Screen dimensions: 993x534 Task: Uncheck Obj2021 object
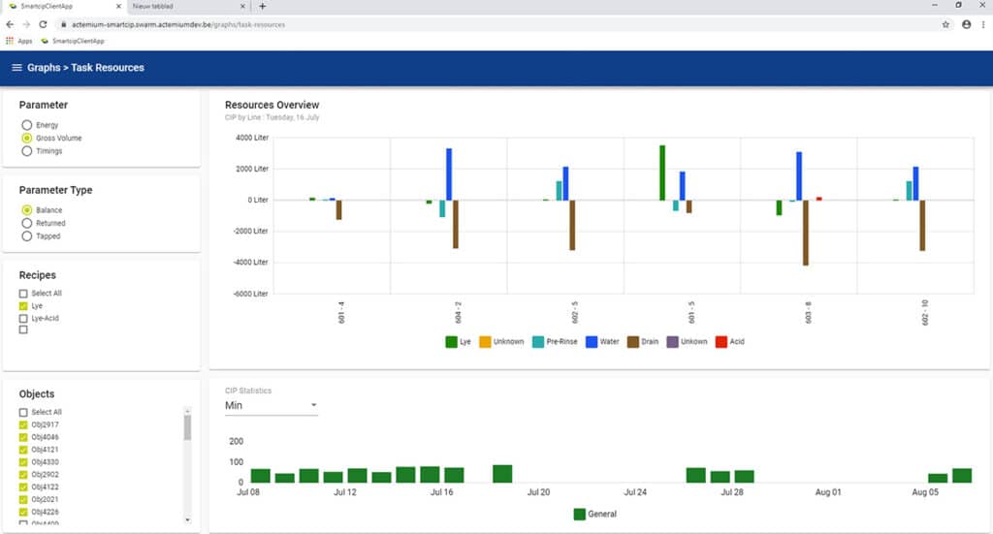pyautogui.click(x=23, y=500)
